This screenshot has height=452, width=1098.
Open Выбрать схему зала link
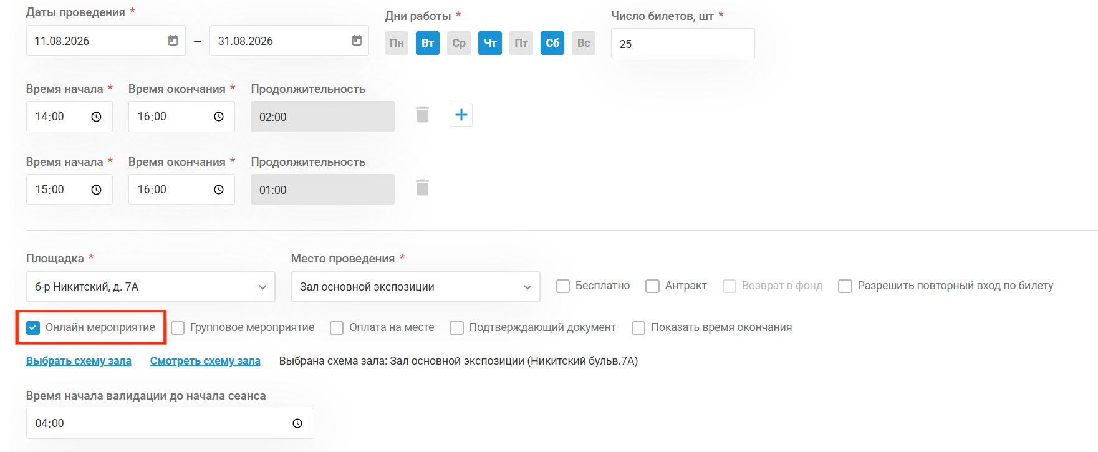(79, 361)
